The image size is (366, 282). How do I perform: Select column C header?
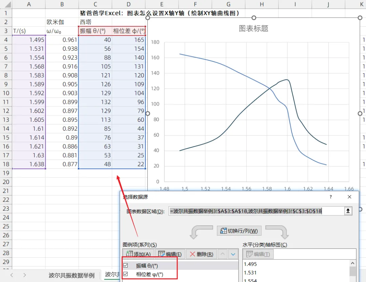tap(95, 4)
